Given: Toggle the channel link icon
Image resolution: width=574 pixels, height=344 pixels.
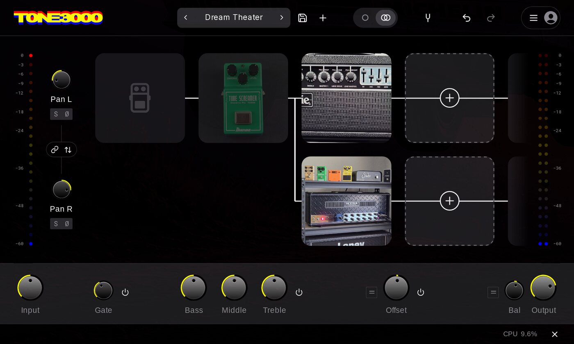Looking at the screenshot, I should (55, 150).
